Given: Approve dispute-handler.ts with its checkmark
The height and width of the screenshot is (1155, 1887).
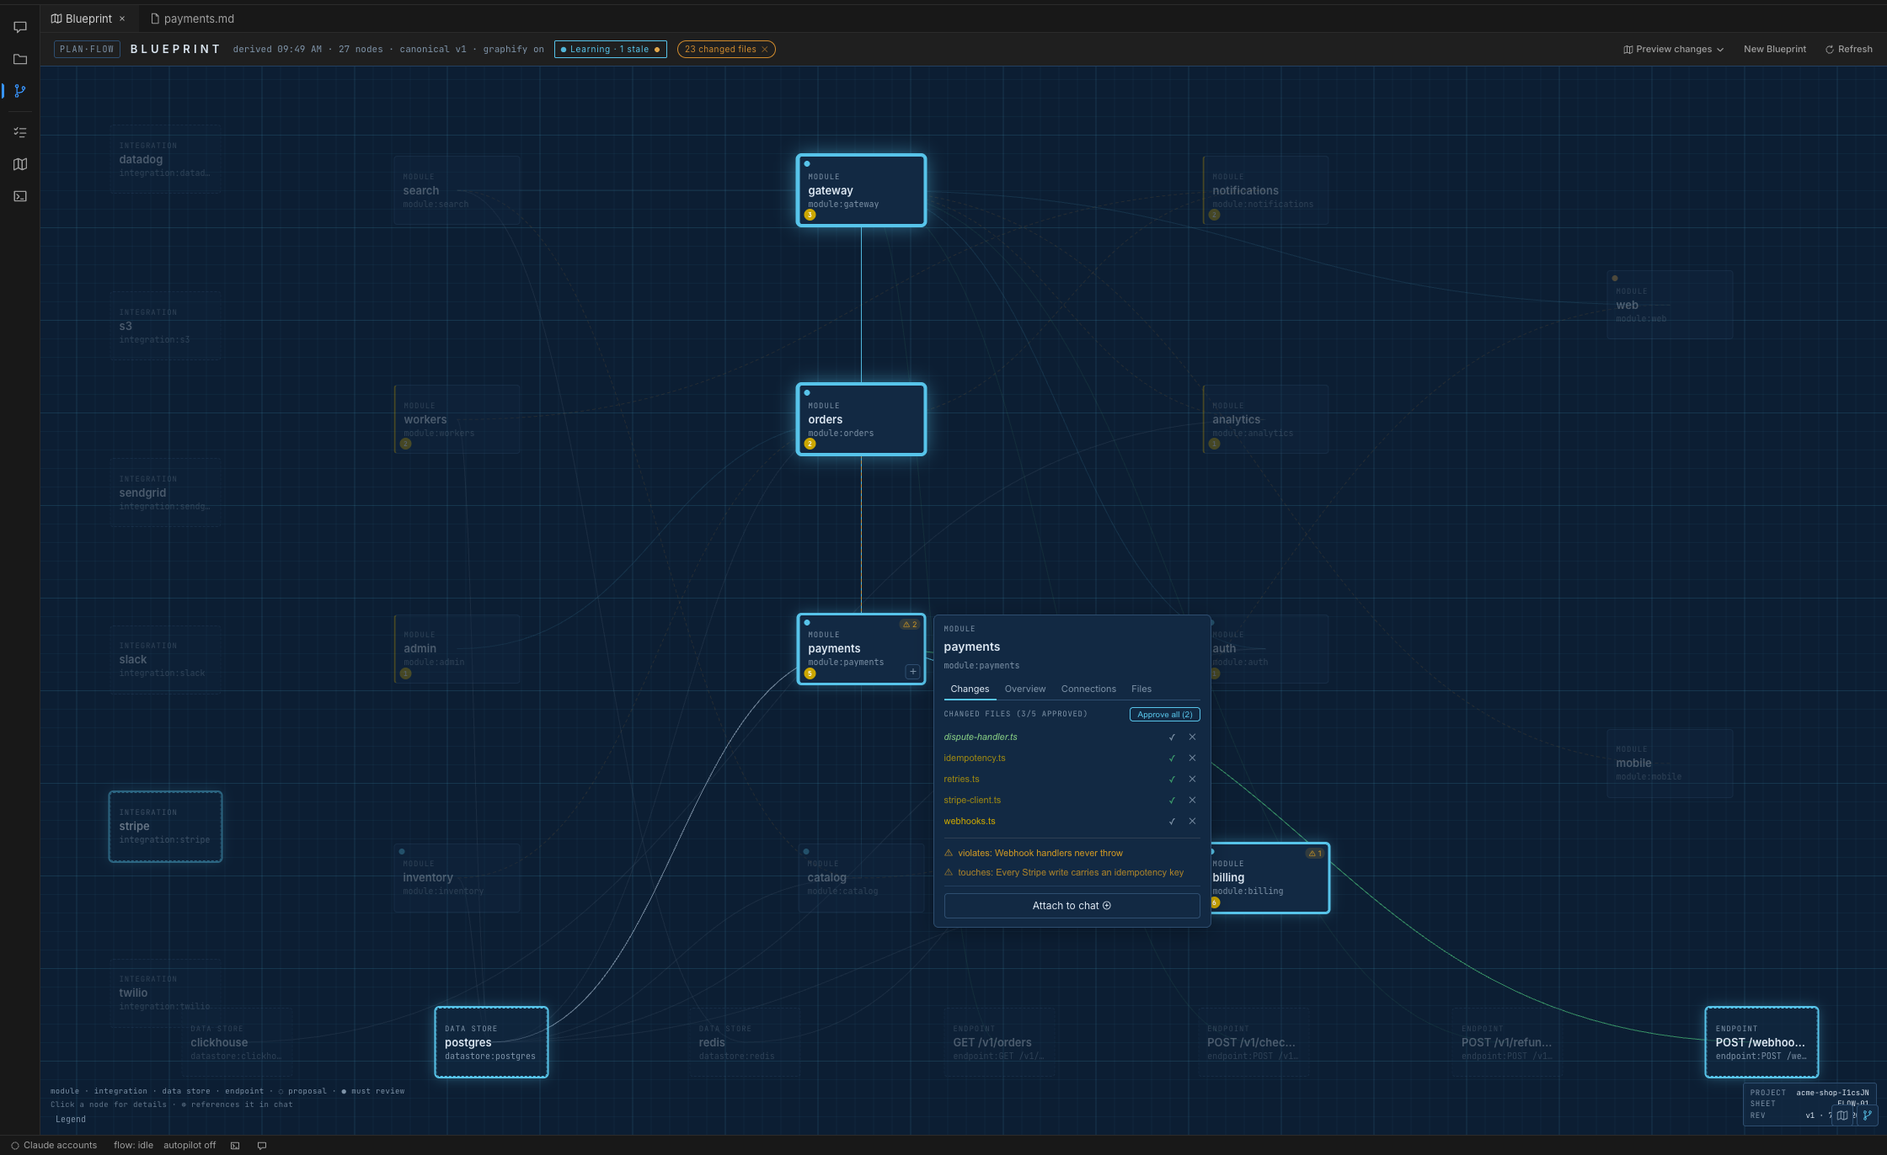Looking at the screenshot, I should click(x=1172, y=737).
